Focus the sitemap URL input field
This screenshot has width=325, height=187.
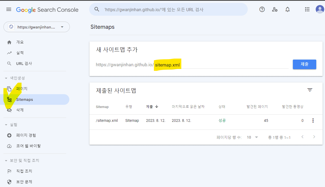click(x=221, y=65)
